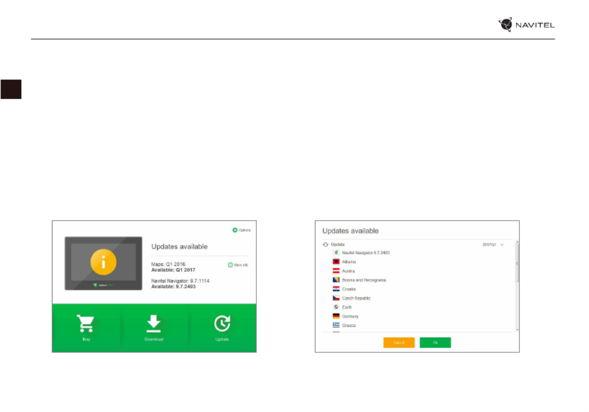
Task: Click the 'Available: Q1 2017' text
Action: coord(173,270)
